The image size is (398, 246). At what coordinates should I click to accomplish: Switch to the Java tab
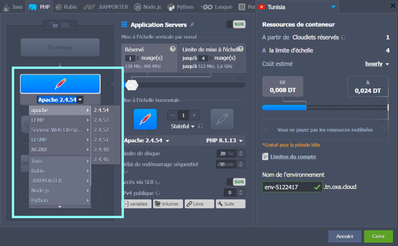coord(12,7)
